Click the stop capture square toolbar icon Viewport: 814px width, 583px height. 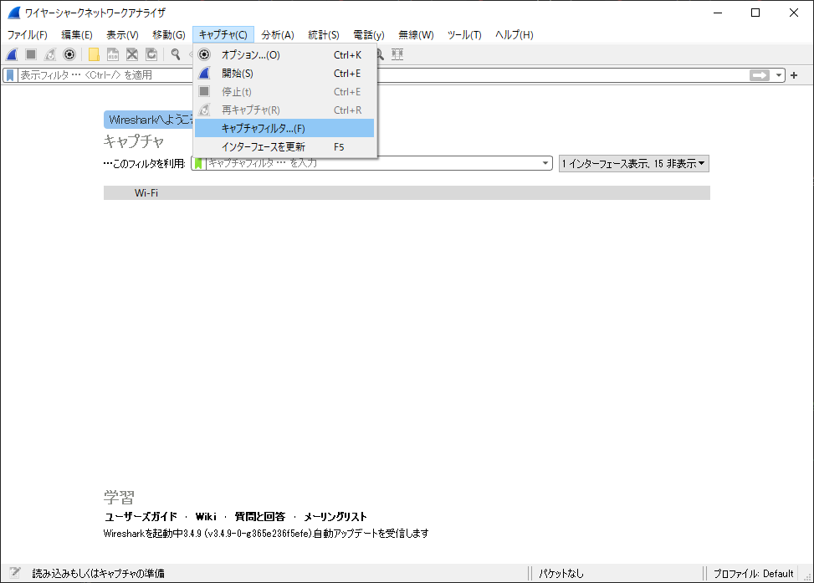31,54
